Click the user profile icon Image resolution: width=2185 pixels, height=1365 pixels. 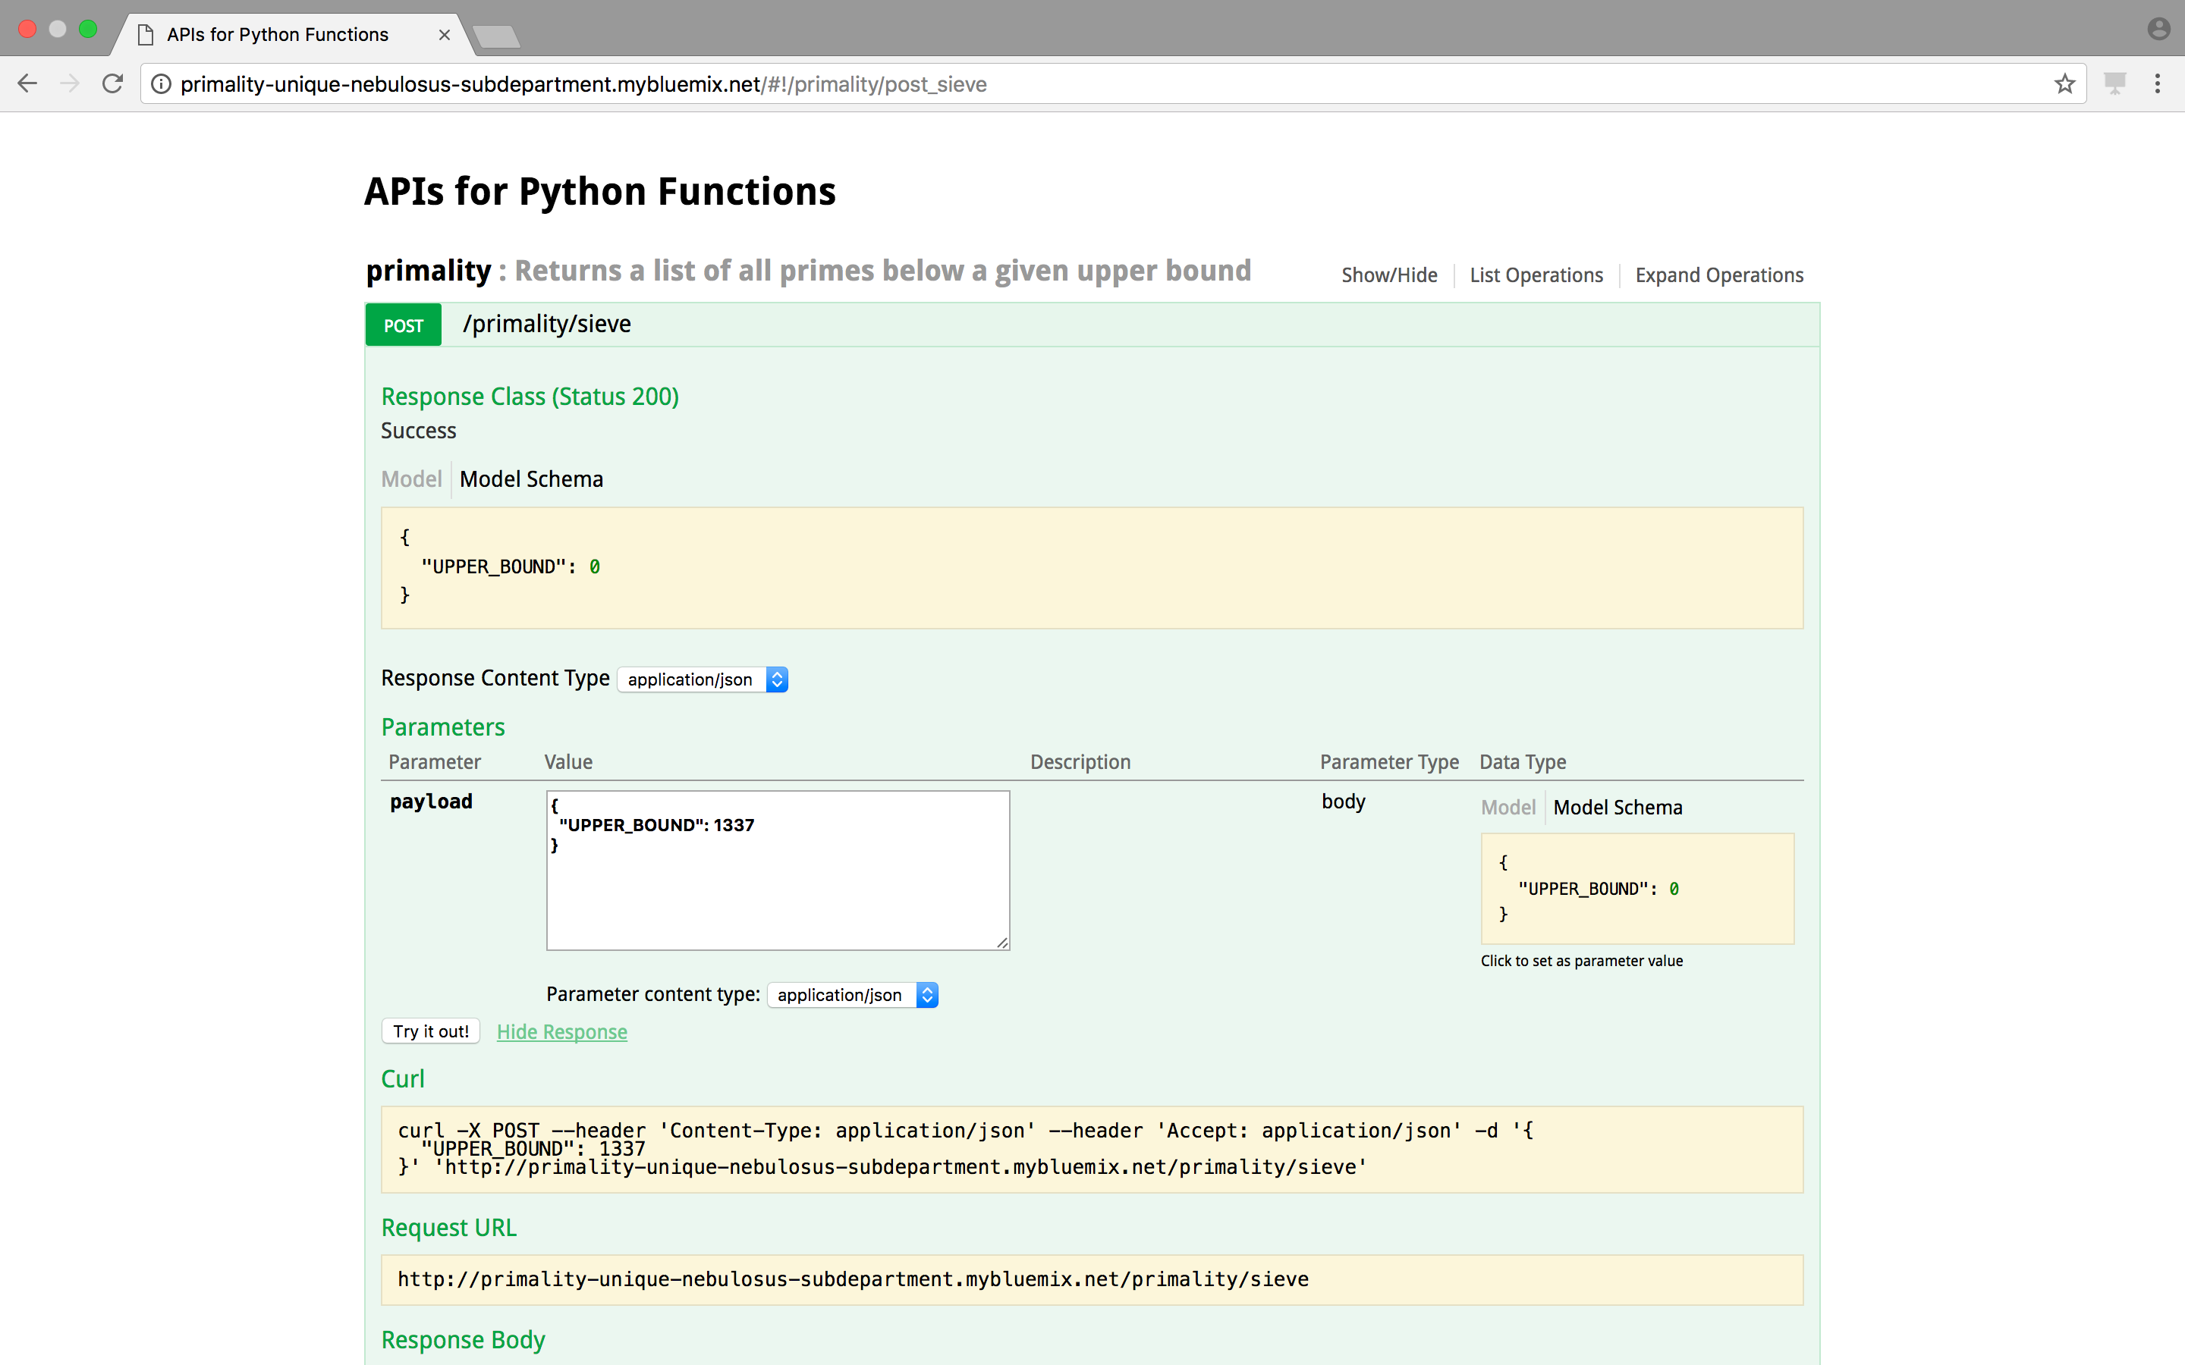2158,29
